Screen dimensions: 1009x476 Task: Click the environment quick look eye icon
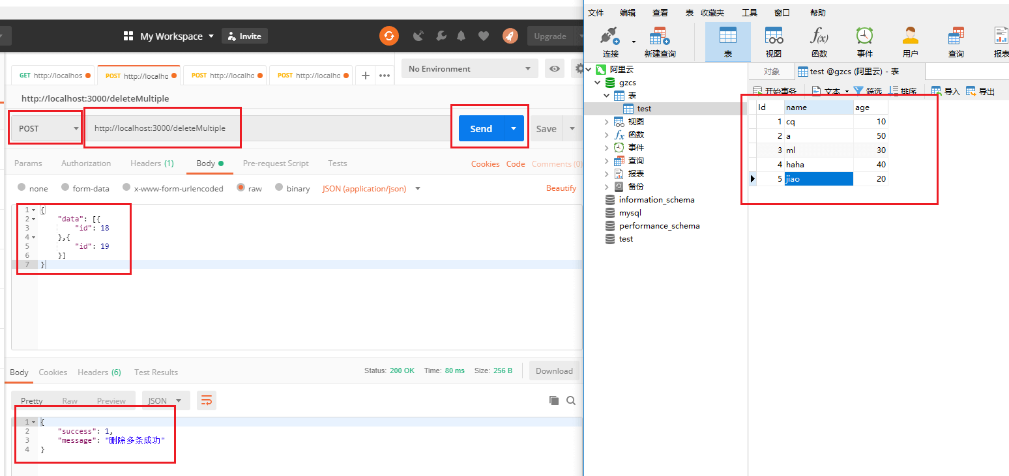(x=555, y=68)
